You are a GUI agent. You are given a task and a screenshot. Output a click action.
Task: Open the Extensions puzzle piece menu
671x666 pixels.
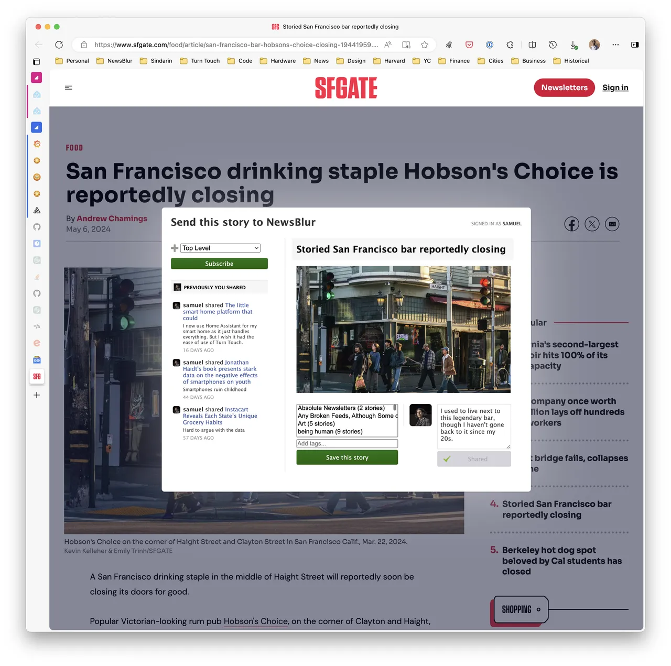click(510, 45)
